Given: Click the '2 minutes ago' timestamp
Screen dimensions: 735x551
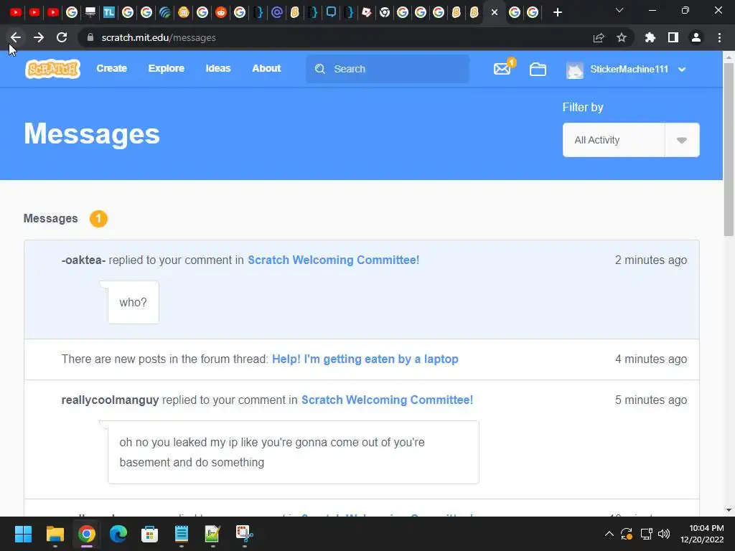Looking at the screenshot, I should 650,260.
